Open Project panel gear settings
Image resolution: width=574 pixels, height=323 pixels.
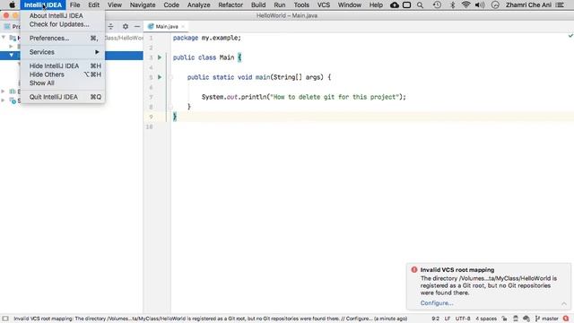coord(126,26)
